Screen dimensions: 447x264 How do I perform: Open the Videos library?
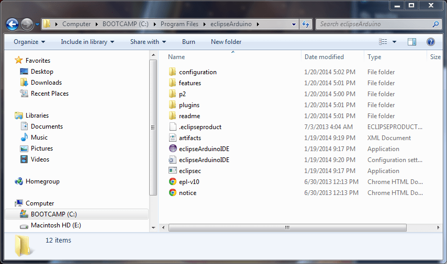click(x=40, y=159)
